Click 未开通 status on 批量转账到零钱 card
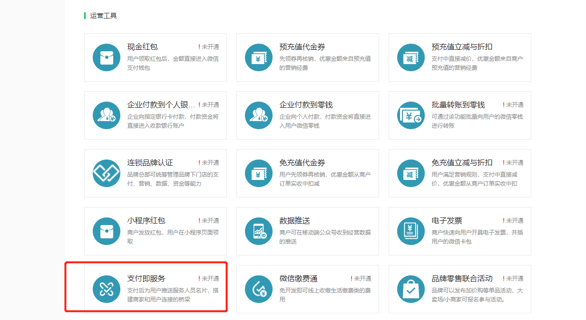586x320 pixels. (513, 105)
